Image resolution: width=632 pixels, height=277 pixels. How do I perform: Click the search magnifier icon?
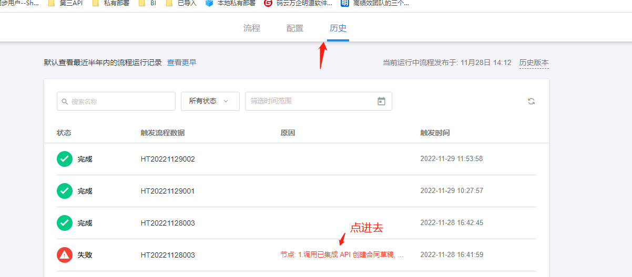[x=65, y=101]
